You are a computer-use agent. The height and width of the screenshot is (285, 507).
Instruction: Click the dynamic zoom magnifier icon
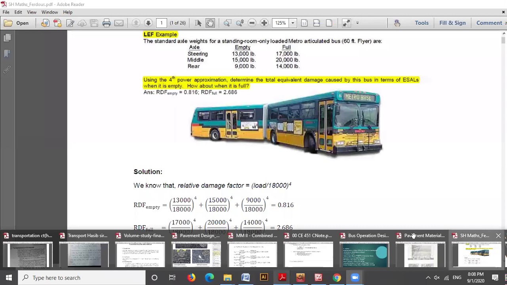(240, 23)
